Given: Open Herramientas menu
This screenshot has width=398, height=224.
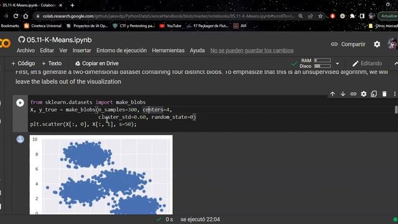Looking at the screenshot, I should pyautogui.click(x=169, y=50).
